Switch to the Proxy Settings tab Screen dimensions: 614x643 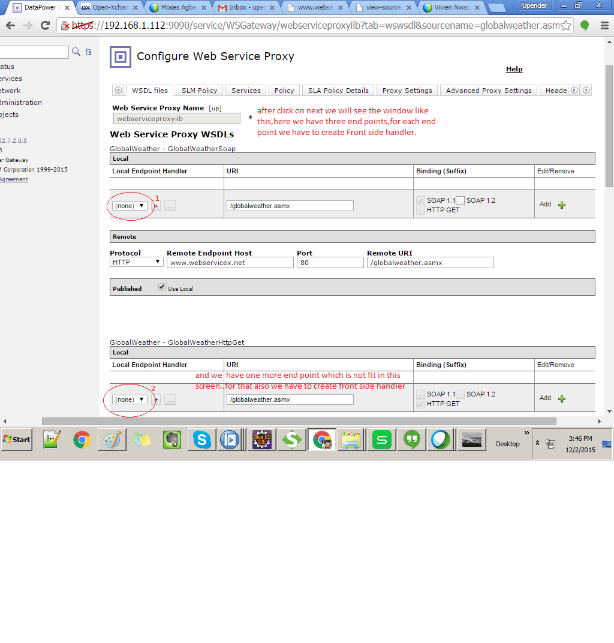click(x=407, y=90)
